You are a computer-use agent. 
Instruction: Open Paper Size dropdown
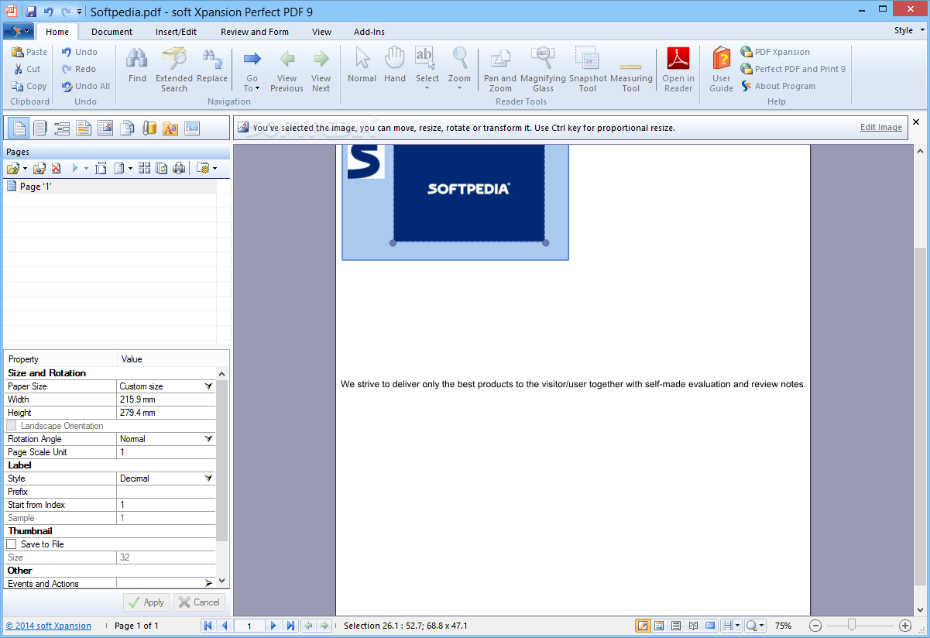(x=208, y=386)
